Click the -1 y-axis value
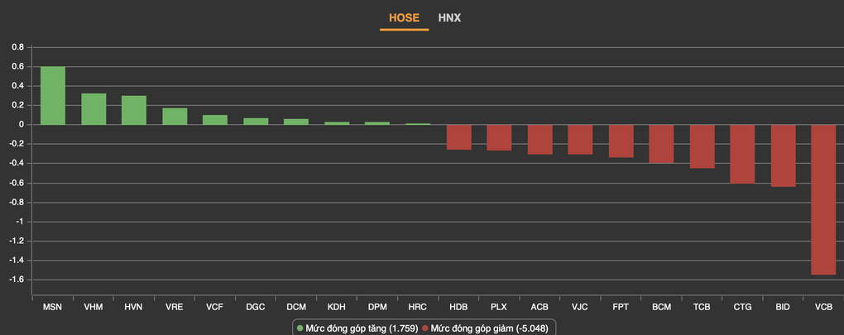This screenshot has width=844, height=335. (x=21, y=222)
